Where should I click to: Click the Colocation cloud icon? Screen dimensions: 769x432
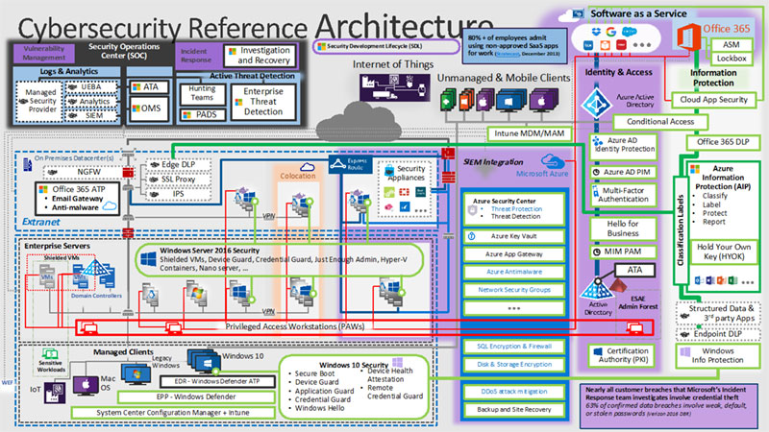click(x=307, y=167)
